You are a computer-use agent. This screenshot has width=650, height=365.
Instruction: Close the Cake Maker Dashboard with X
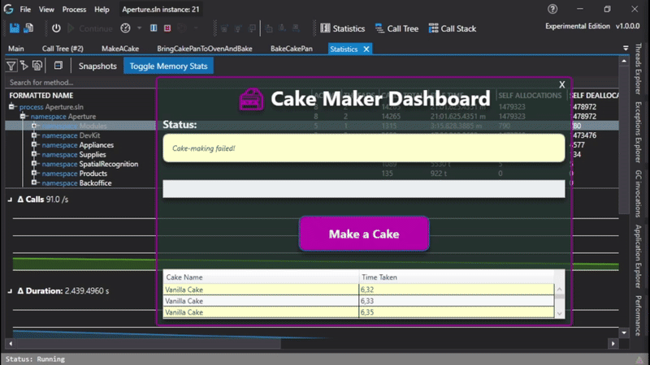point(561,84)
